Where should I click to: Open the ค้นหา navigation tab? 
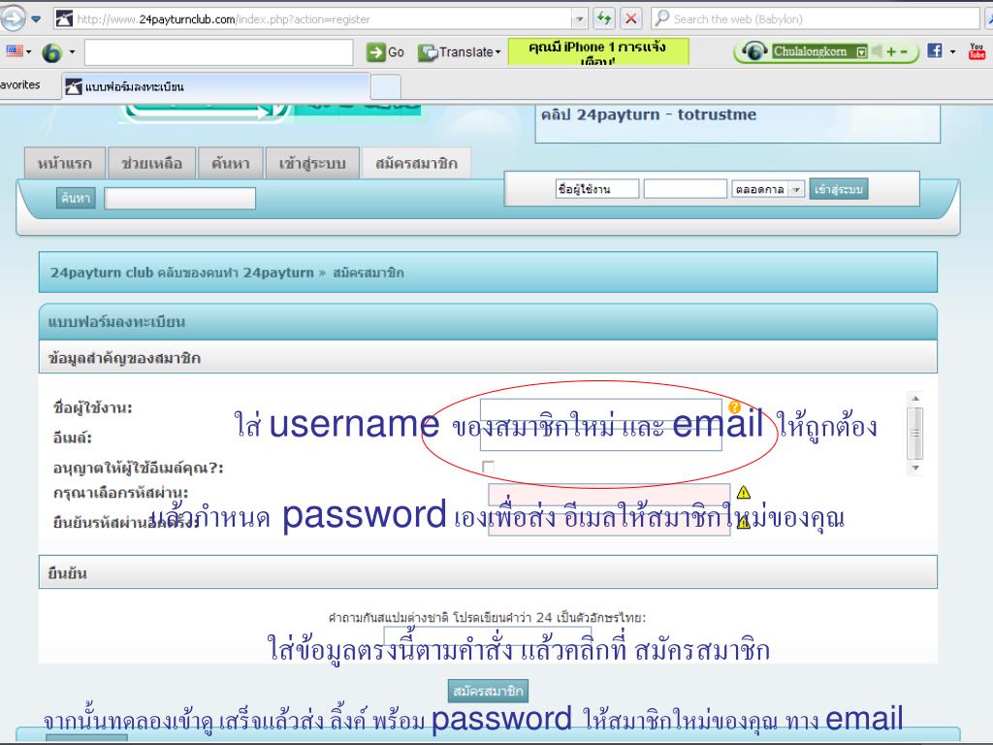point(231,163)
